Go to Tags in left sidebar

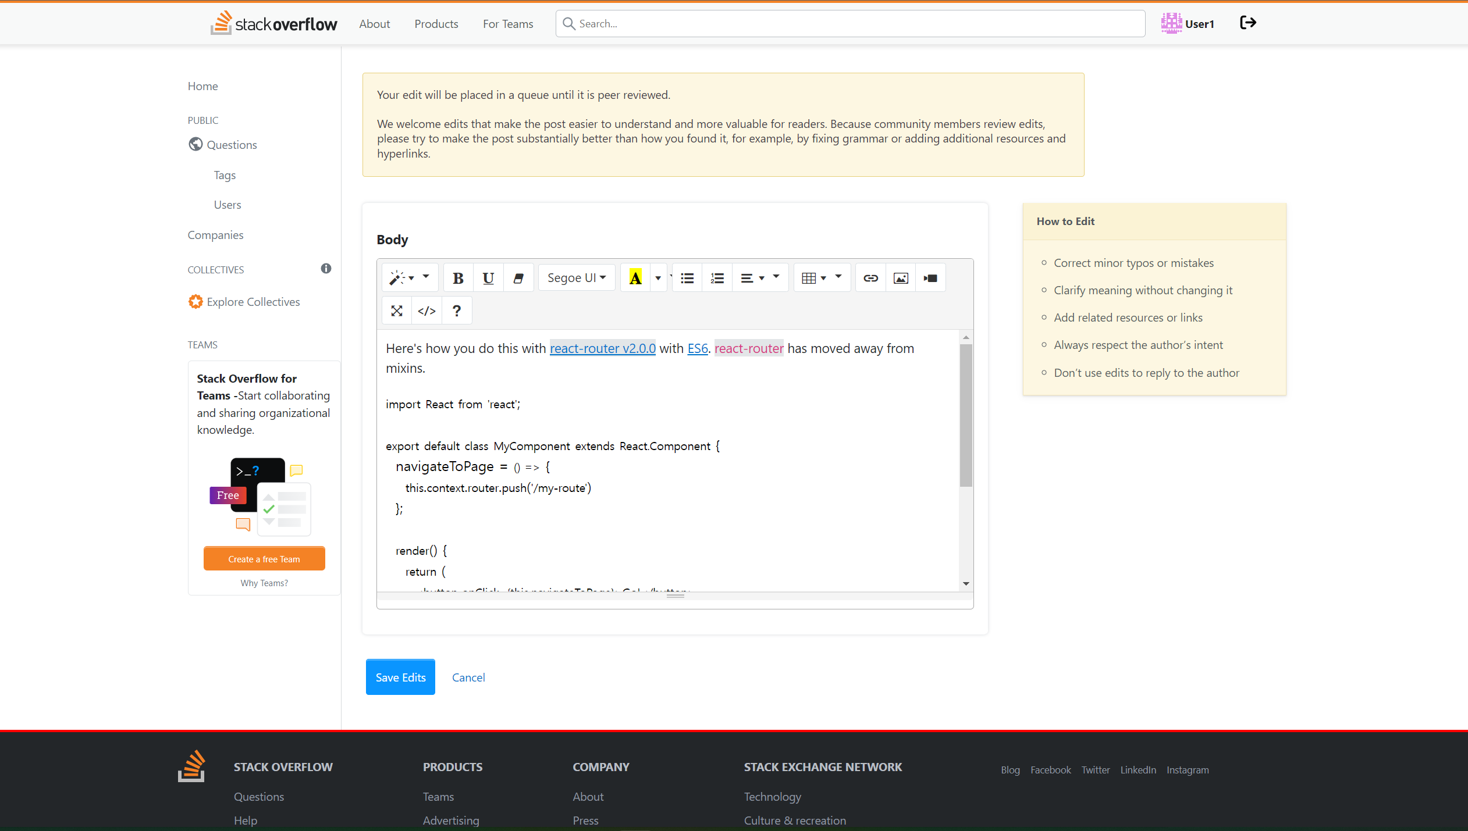pos(225,175)
